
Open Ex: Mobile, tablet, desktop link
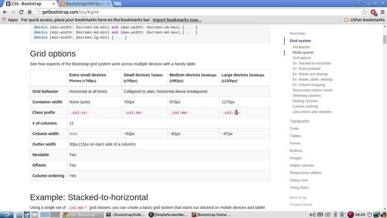pyautogui.click(x=313, y=79)
